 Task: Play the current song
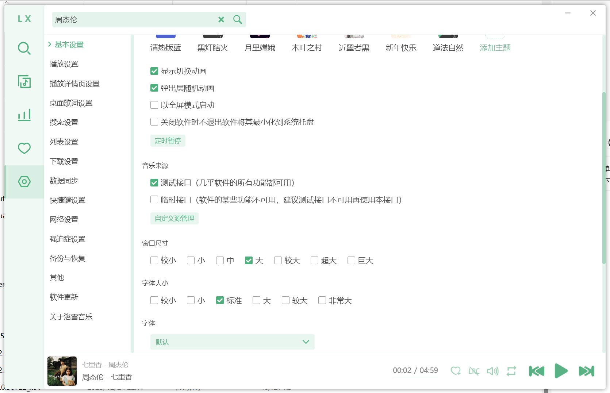point(561,371)
